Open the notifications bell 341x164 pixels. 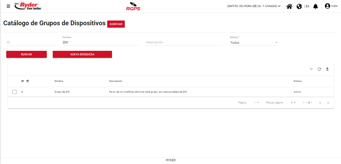[315, 6]
